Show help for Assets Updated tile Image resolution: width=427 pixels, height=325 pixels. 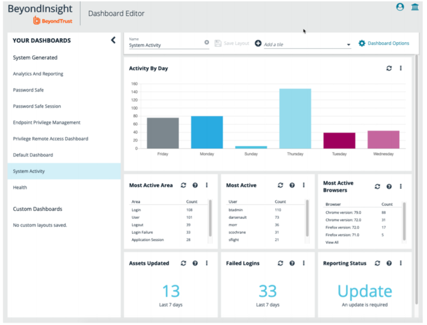click(195, 263)
